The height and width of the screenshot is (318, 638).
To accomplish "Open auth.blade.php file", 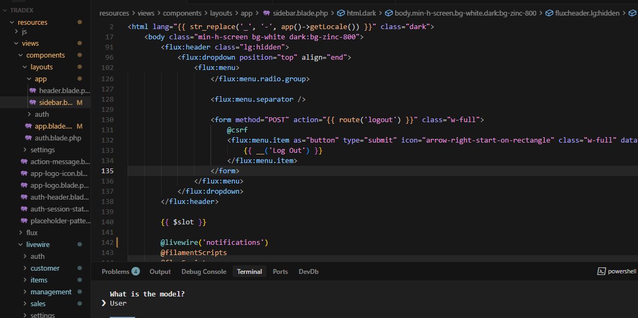I will point(58,138).
